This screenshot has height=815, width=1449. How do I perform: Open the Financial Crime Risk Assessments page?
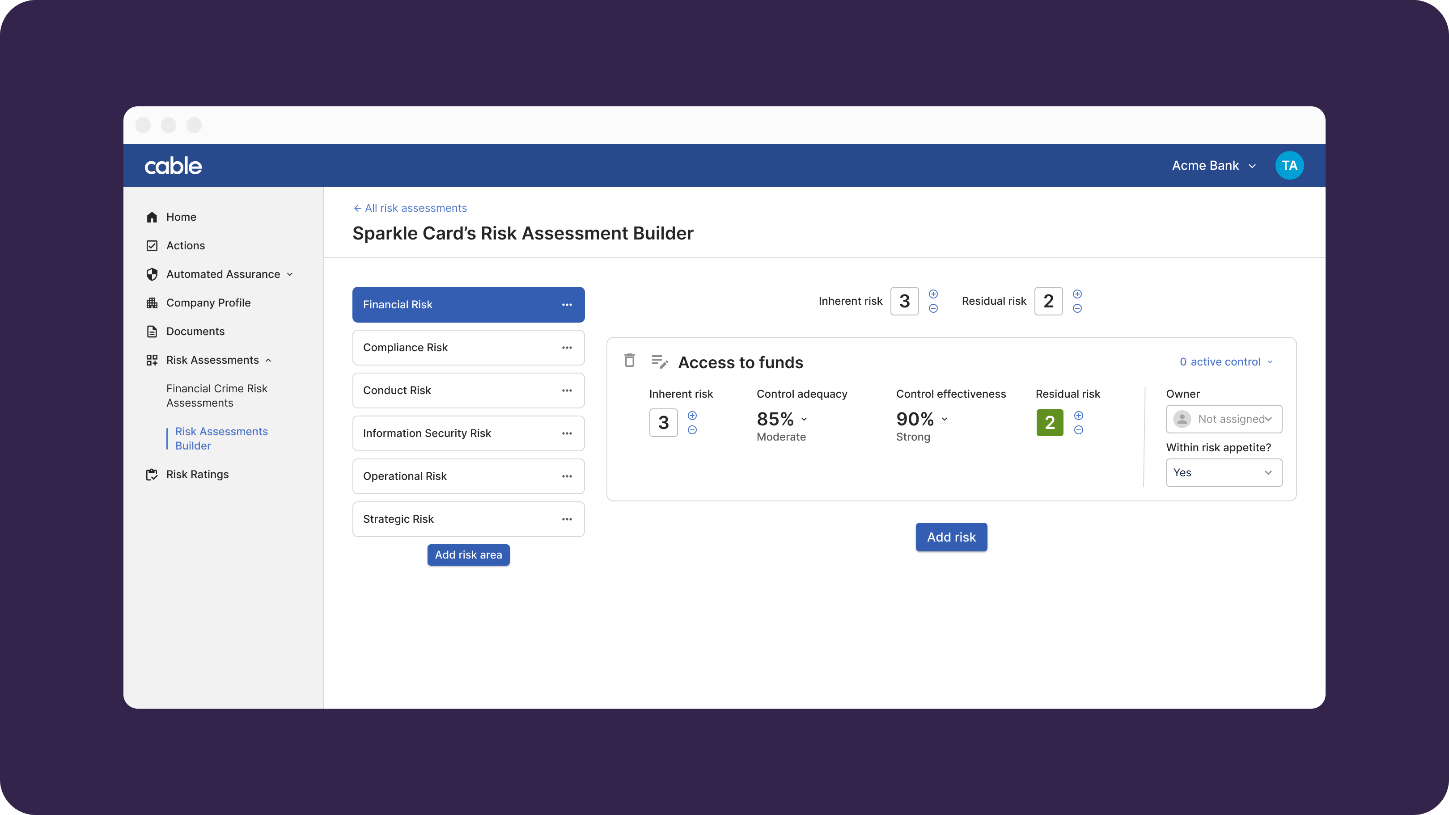tap(216, 396)
